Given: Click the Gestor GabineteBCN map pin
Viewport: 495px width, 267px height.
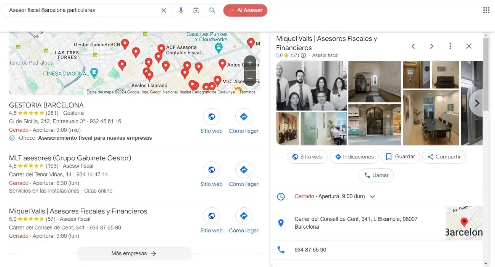Looking at the screenshot, I should coord(125,45).
